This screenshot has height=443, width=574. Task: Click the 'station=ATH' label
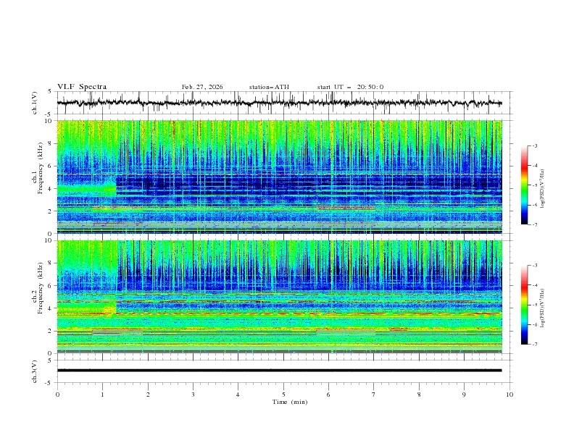point(269,87)
